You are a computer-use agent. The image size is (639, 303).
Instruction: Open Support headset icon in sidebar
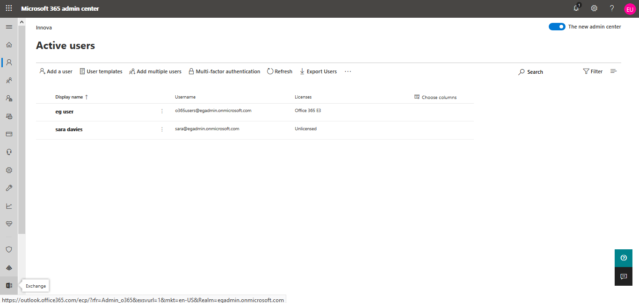pos(9,152)
